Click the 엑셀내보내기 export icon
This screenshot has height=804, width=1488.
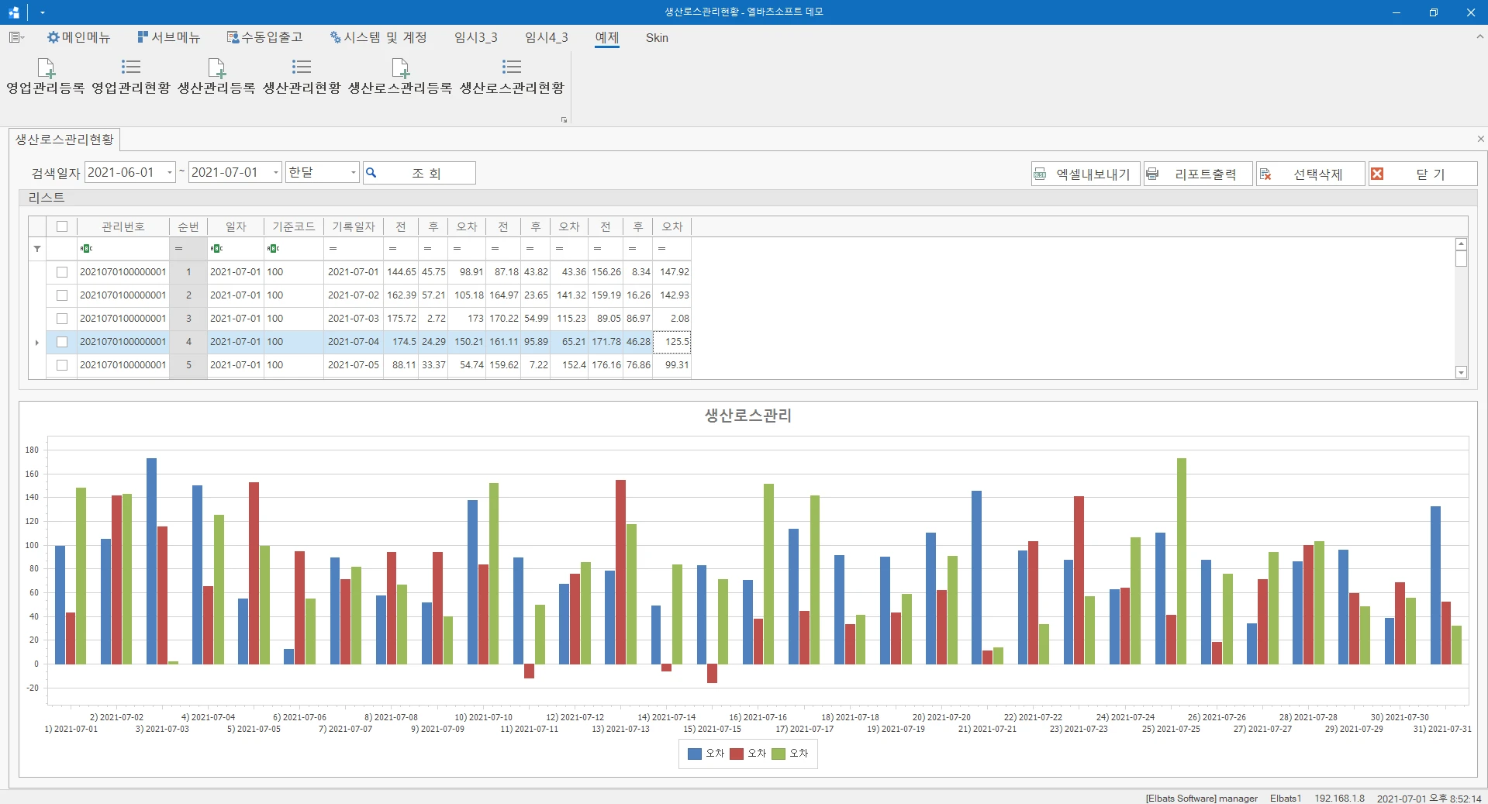(x=1041, y=174)
